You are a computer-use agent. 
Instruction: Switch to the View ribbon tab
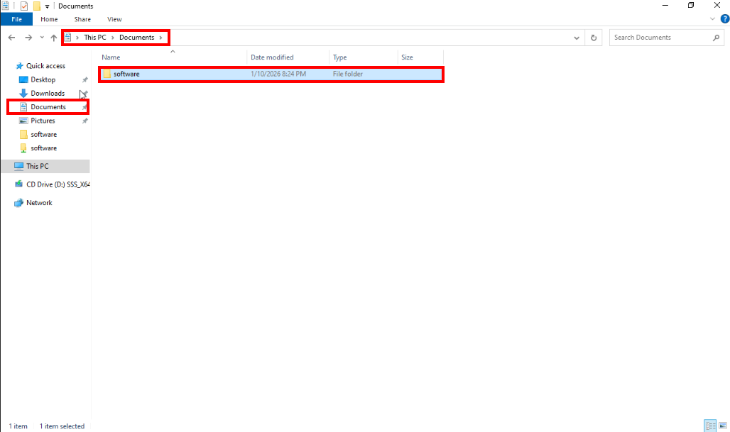click(114, 19)
